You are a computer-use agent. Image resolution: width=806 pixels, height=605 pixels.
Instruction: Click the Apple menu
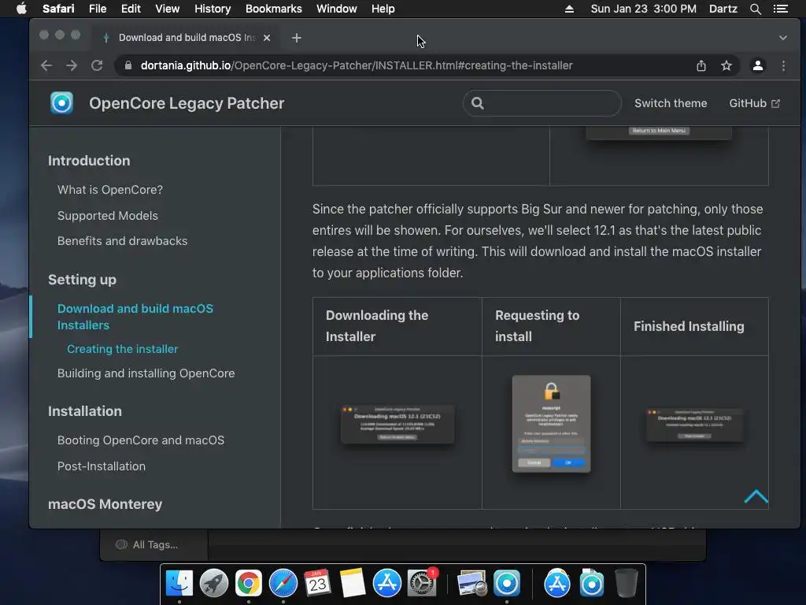tap(21, 9)
